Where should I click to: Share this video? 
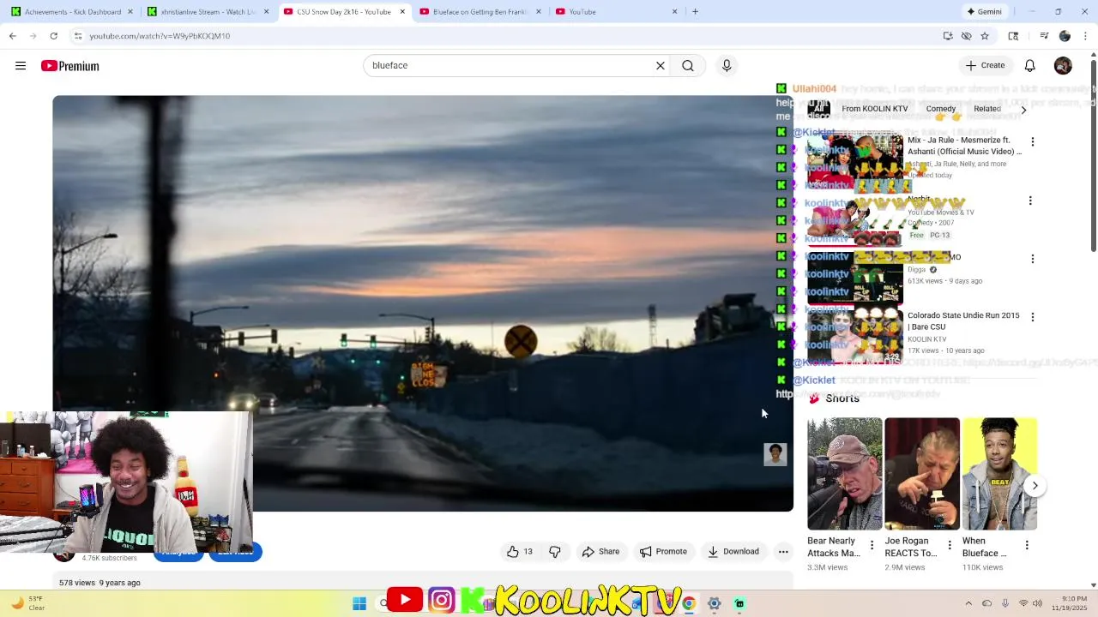coord(600,552)
